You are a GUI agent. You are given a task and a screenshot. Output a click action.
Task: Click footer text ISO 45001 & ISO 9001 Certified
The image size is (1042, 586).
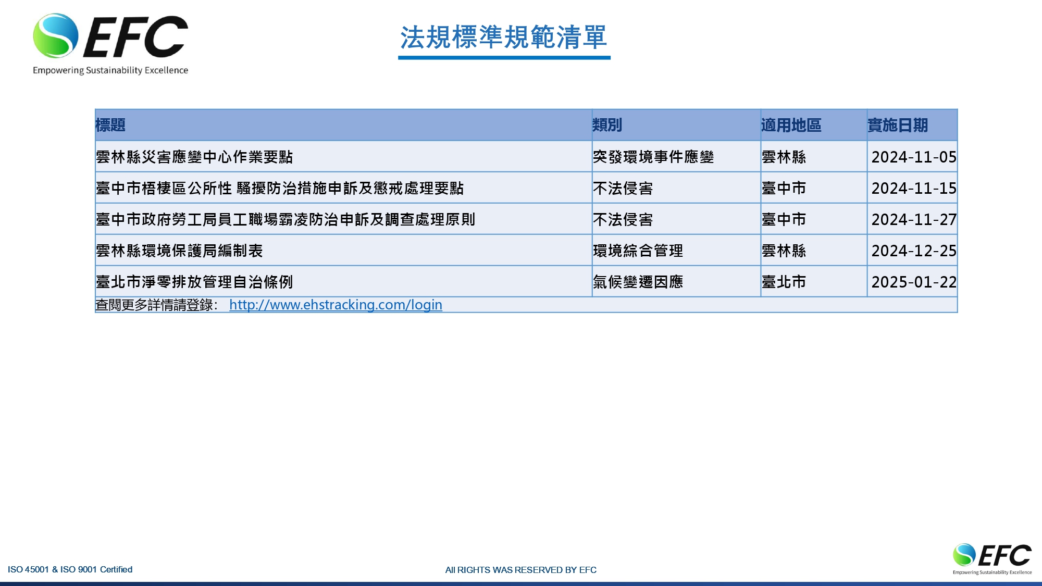pyautogui.click(x=70, y=569)
